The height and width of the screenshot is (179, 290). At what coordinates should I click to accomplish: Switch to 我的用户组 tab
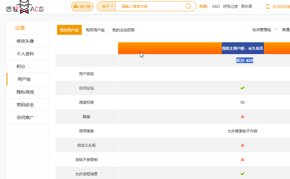coord(69,30)
